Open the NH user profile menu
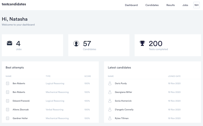Viewport: 203px width, 126px height. [x=196, y=5]
